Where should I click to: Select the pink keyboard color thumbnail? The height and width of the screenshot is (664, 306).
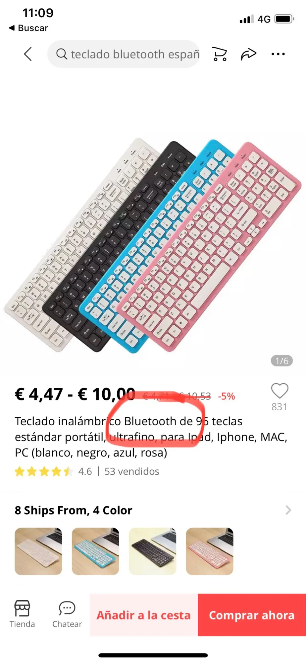pos(210,551)
